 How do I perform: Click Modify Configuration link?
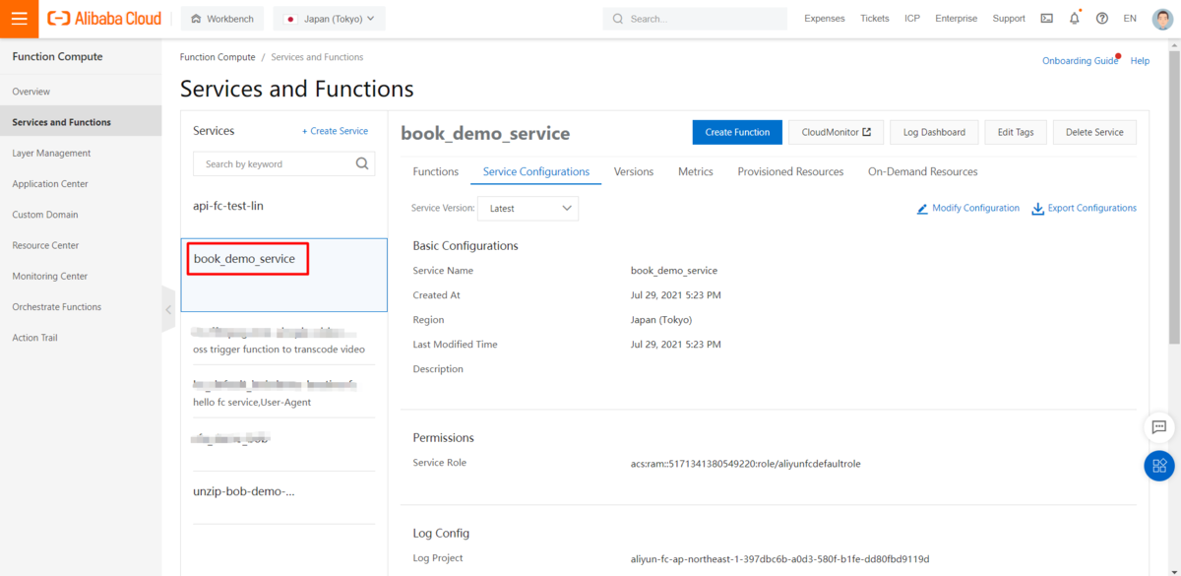[x=968, y=208]
